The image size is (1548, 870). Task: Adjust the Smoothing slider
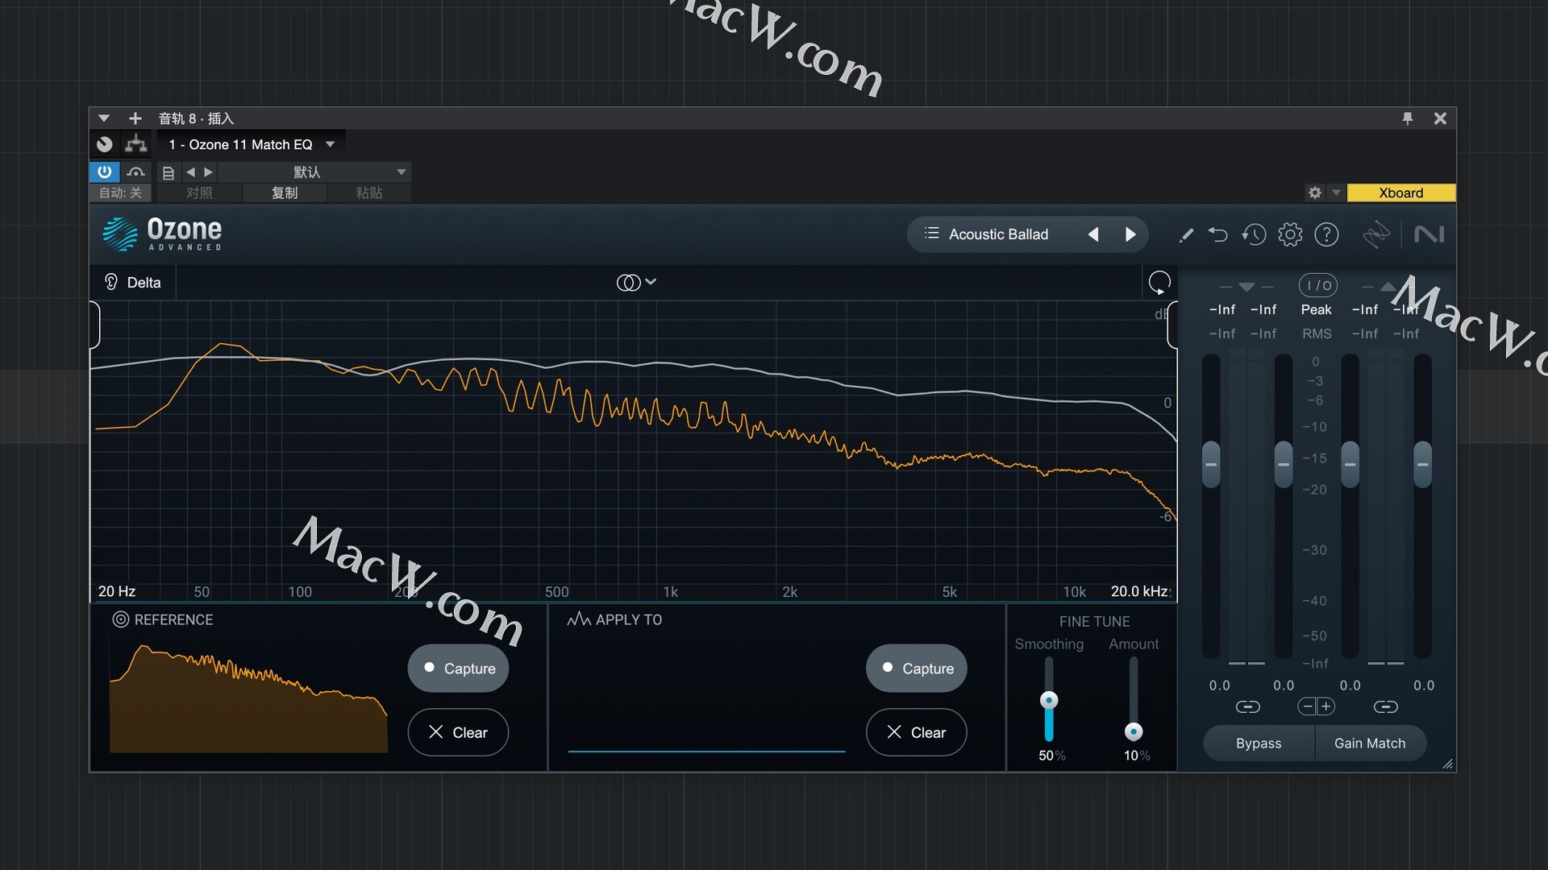(1049, 700)
